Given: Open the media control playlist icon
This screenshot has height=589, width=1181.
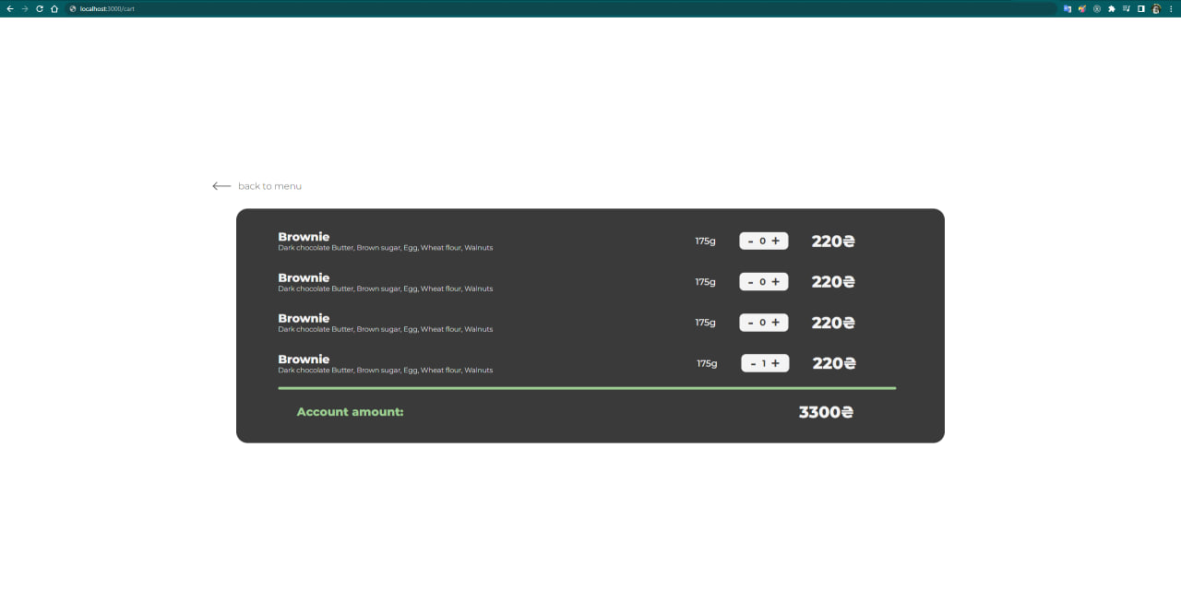Looking at the screenshot, I should [1127, 8].
